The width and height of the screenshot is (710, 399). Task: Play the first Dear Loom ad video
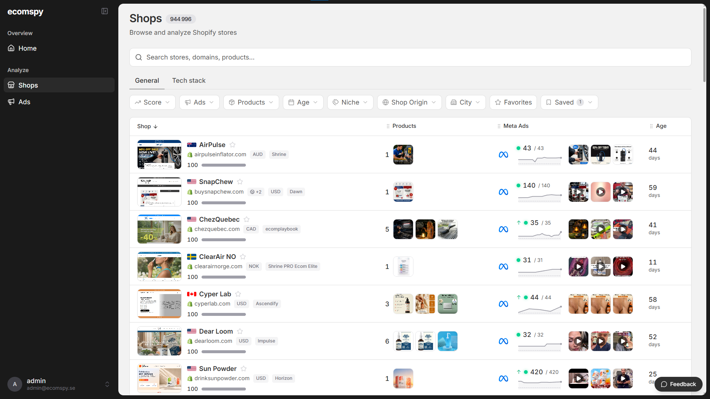click(578, 341)
